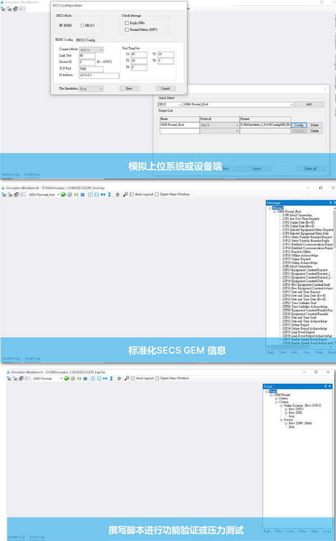Select the SECS-I radio button
This screenshot has height=541, width=336.
click(82, 25)
